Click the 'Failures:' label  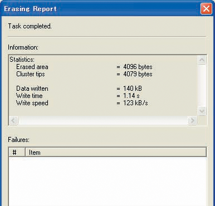[x=18, y=140]
